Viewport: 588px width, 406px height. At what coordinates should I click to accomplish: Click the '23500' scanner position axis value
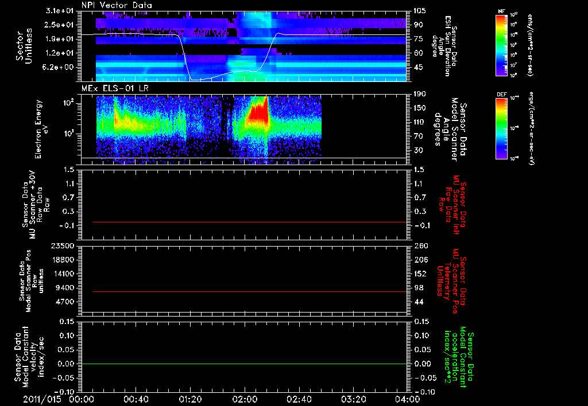[x=63, y=246]
